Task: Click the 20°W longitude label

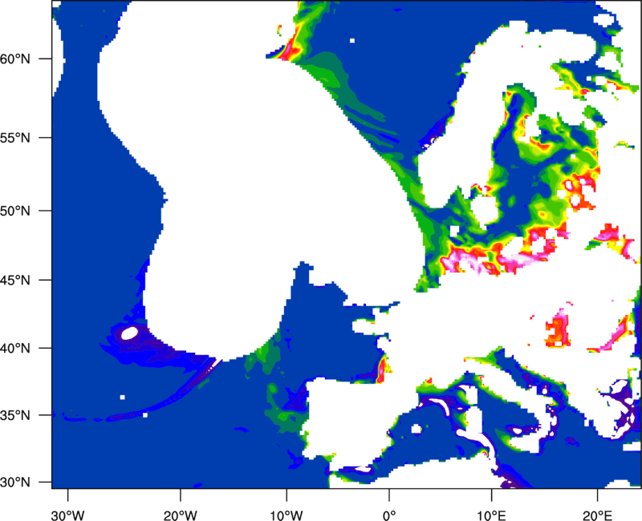Action: coord(180,515)
